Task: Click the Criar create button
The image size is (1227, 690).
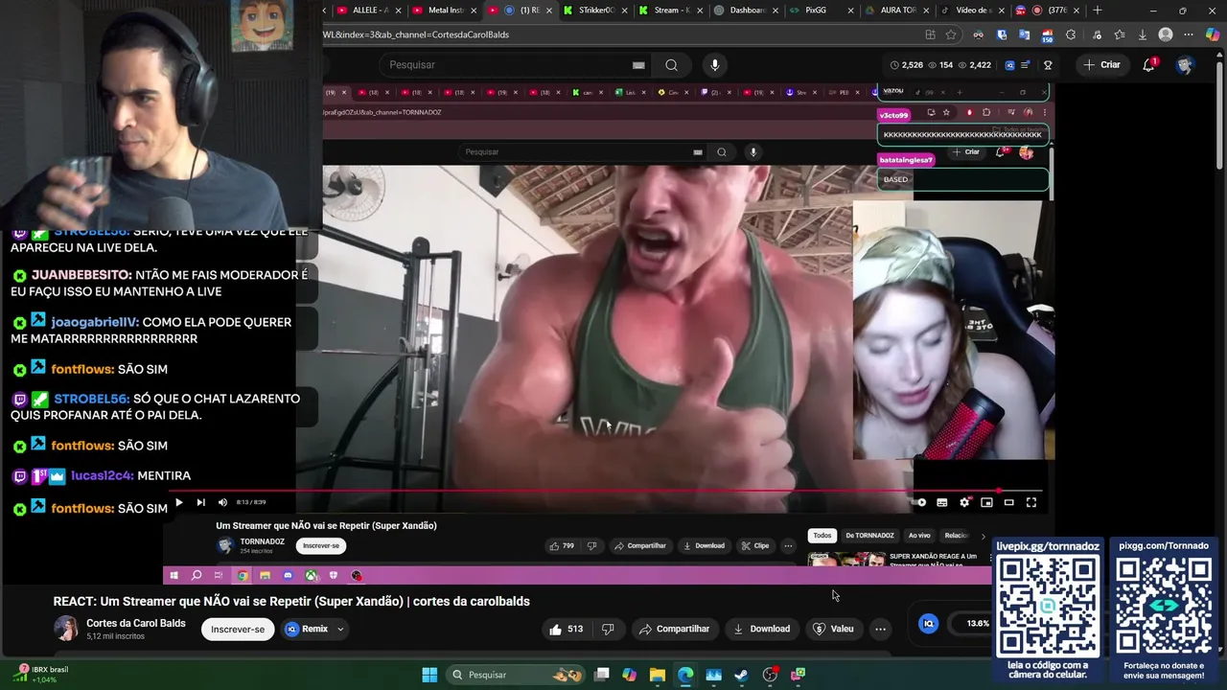Action: (1100, 65)
